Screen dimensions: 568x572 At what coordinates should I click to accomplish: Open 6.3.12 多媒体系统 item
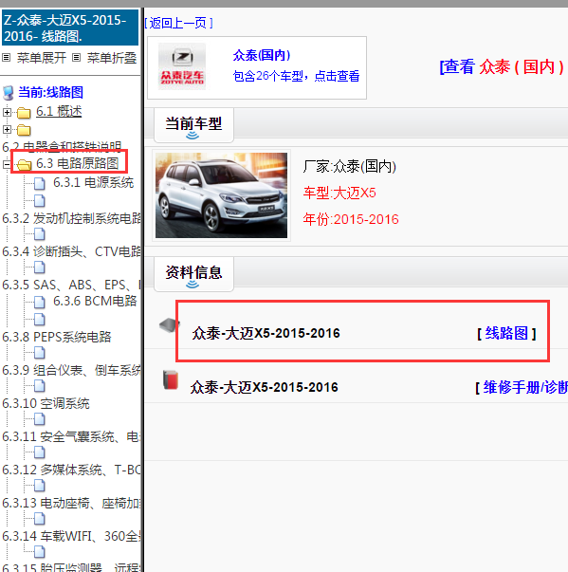pos(71,470)
